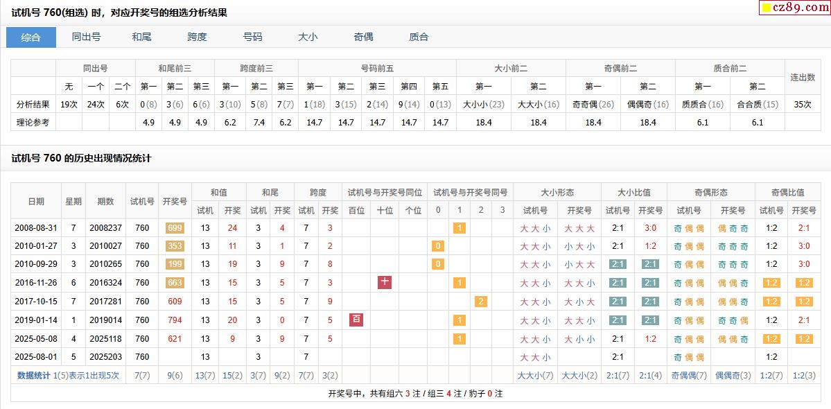Click the 大小形态 column header
This screenshot has width=831, height=409.
pyautogui.click(x=557, y=192)
